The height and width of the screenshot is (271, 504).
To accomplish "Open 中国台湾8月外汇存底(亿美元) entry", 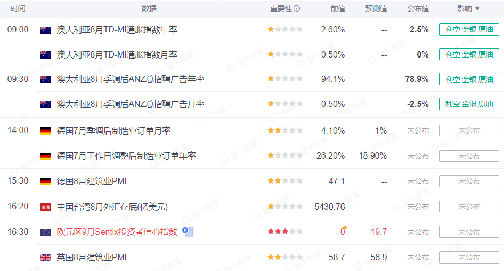I will (112, 207).
